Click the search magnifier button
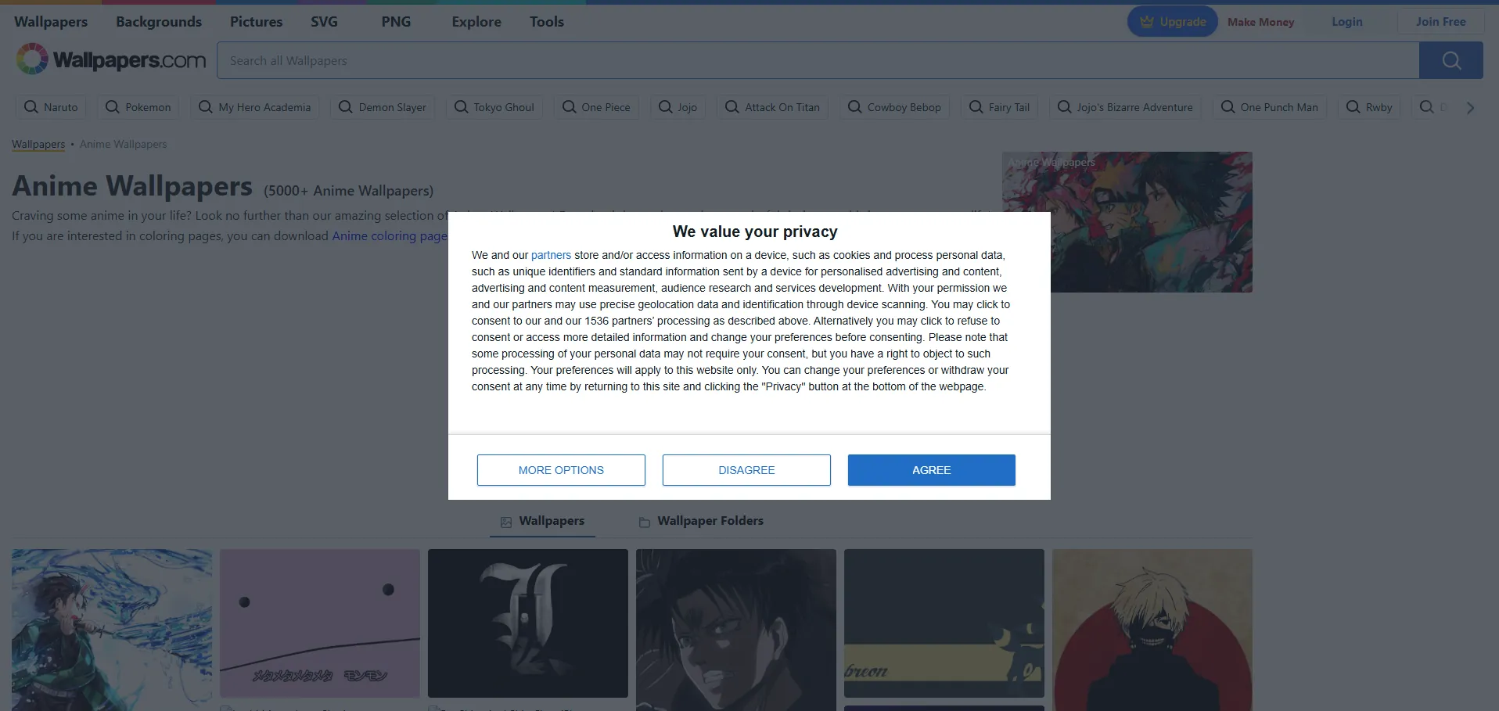 click(1450, 60)
